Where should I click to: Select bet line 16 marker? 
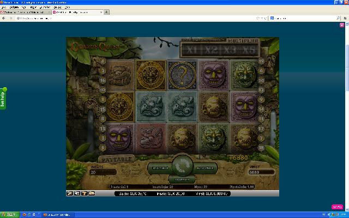(x=103, y=81)
